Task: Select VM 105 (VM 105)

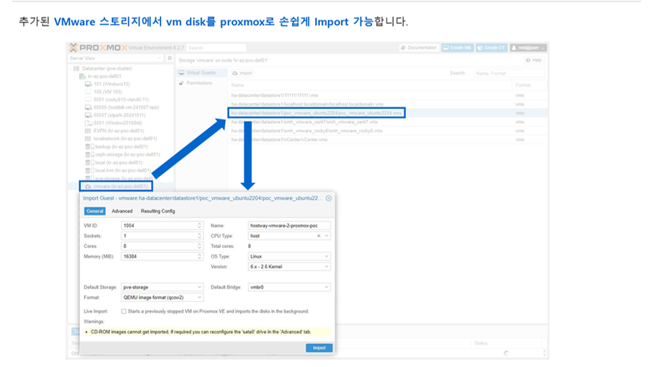Action: (x=108, y=92)
